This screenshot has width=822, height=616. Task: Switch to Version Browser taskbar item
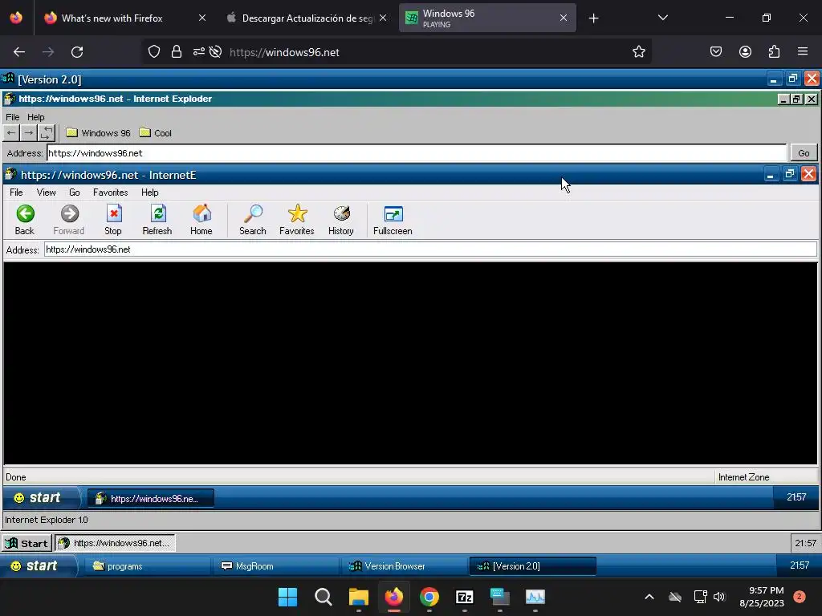click(405, 566)
